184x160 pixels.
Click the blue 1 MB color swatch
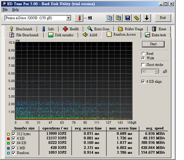8,148
